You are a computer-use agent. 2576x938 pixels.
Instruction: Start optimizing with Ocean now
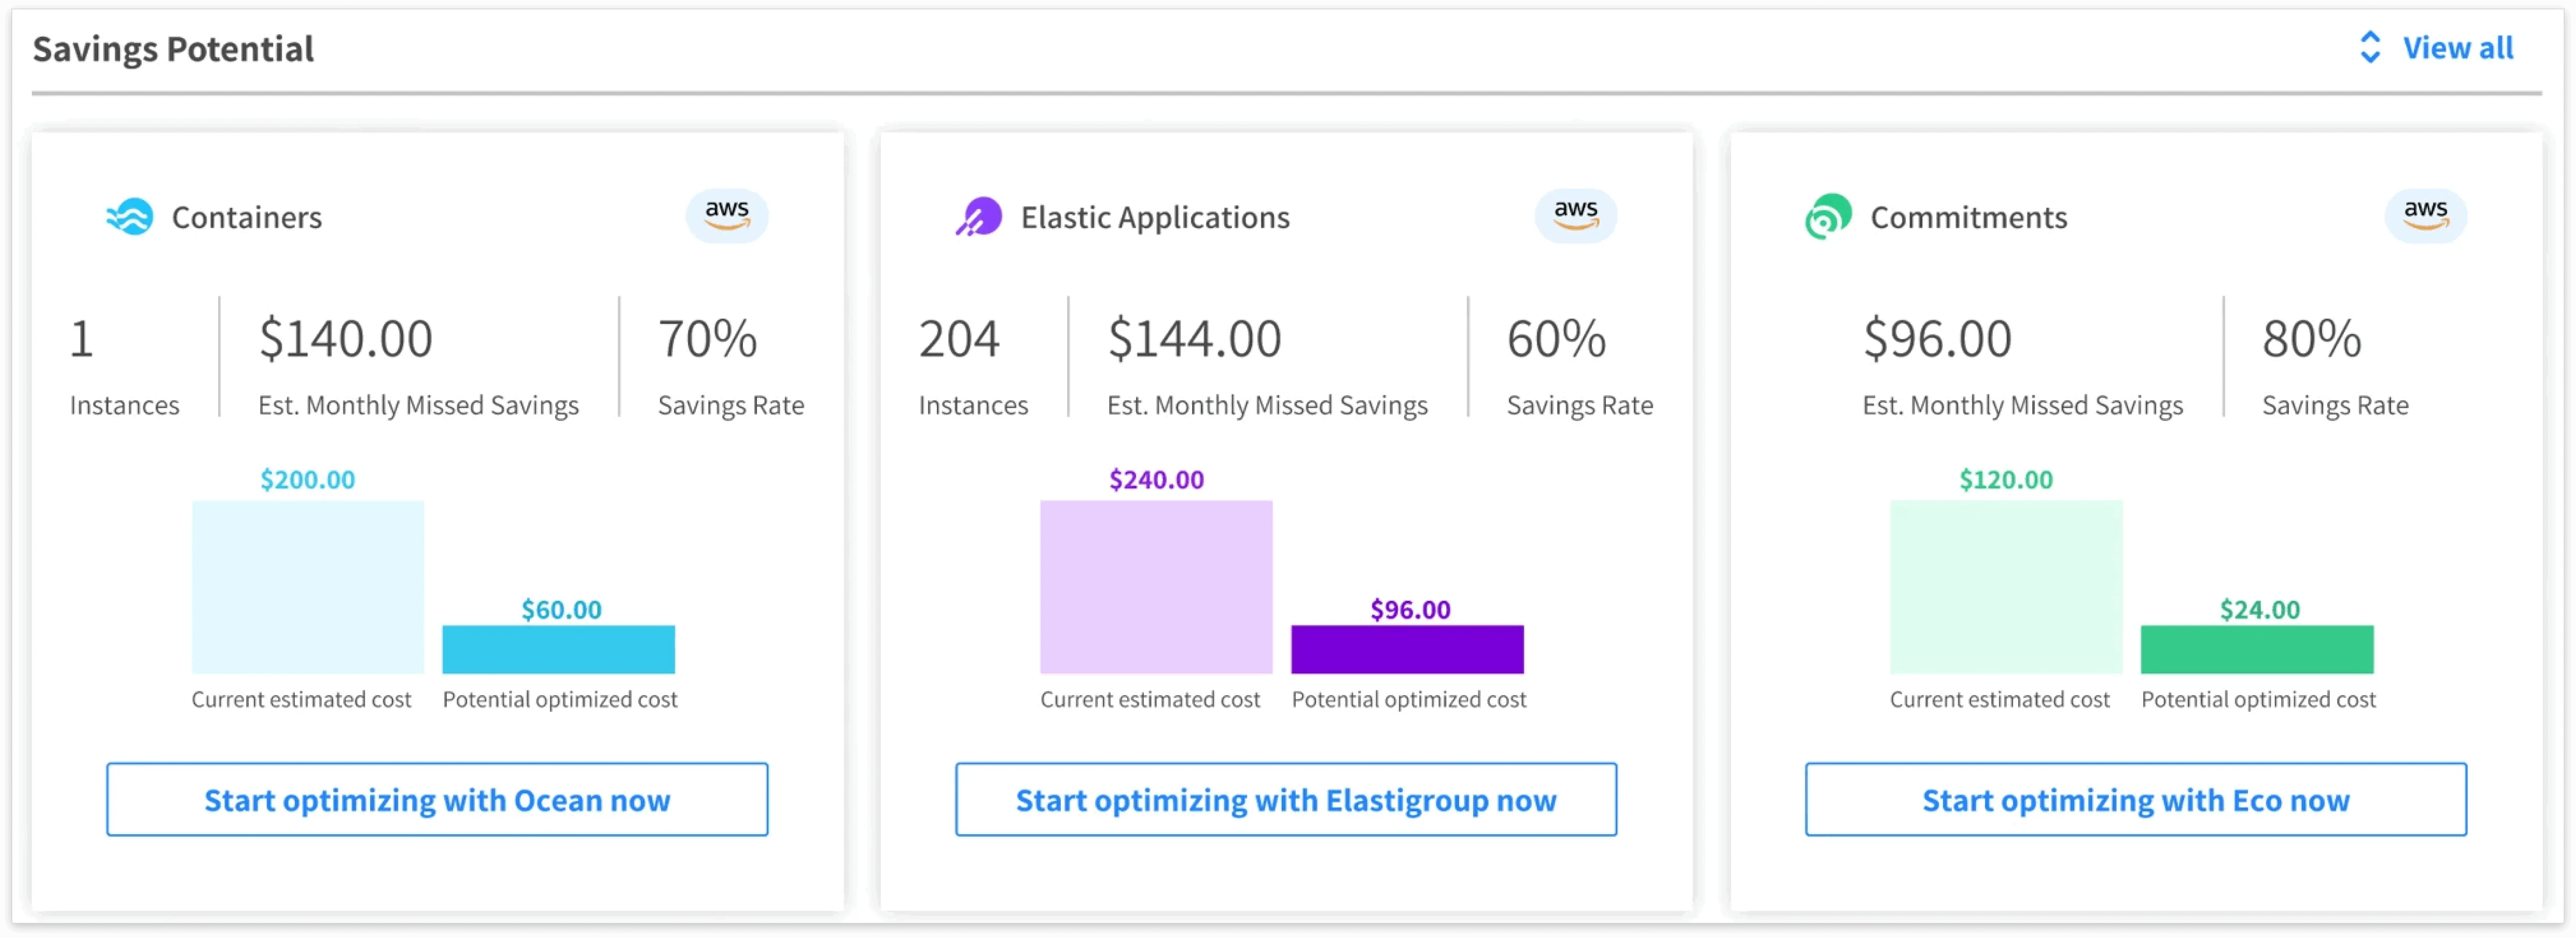click(x=437, y=800)
